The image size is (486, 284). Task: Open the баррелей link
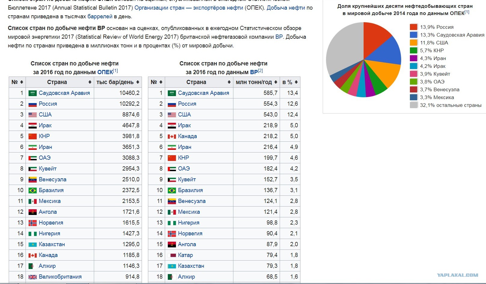100,16
